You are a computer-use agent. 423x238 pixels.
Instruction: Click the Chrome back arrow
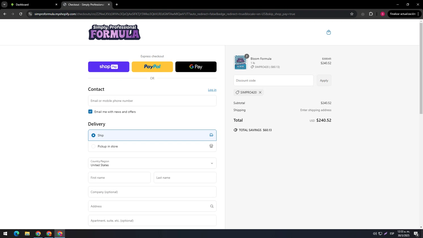[x=5, y=14]
